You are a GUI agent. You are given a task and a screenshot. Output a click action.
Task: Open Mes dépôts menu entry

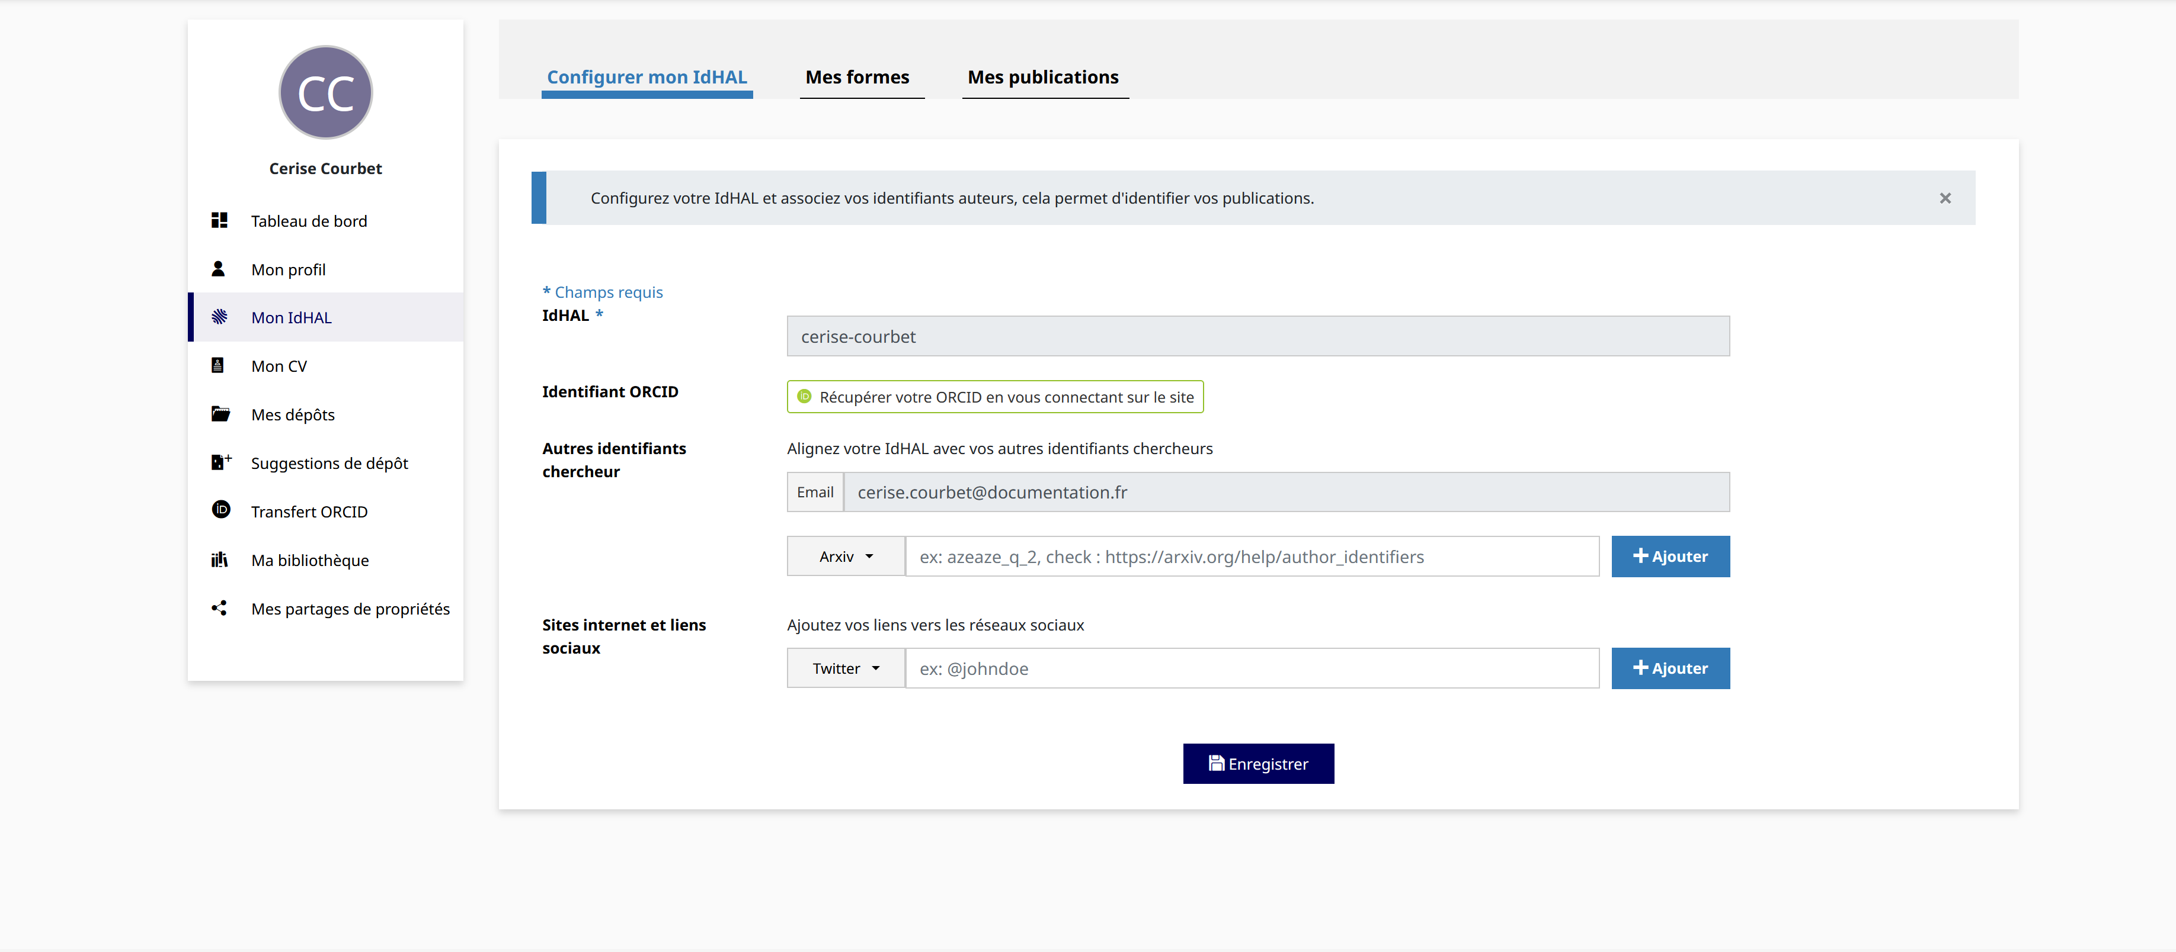326,414
